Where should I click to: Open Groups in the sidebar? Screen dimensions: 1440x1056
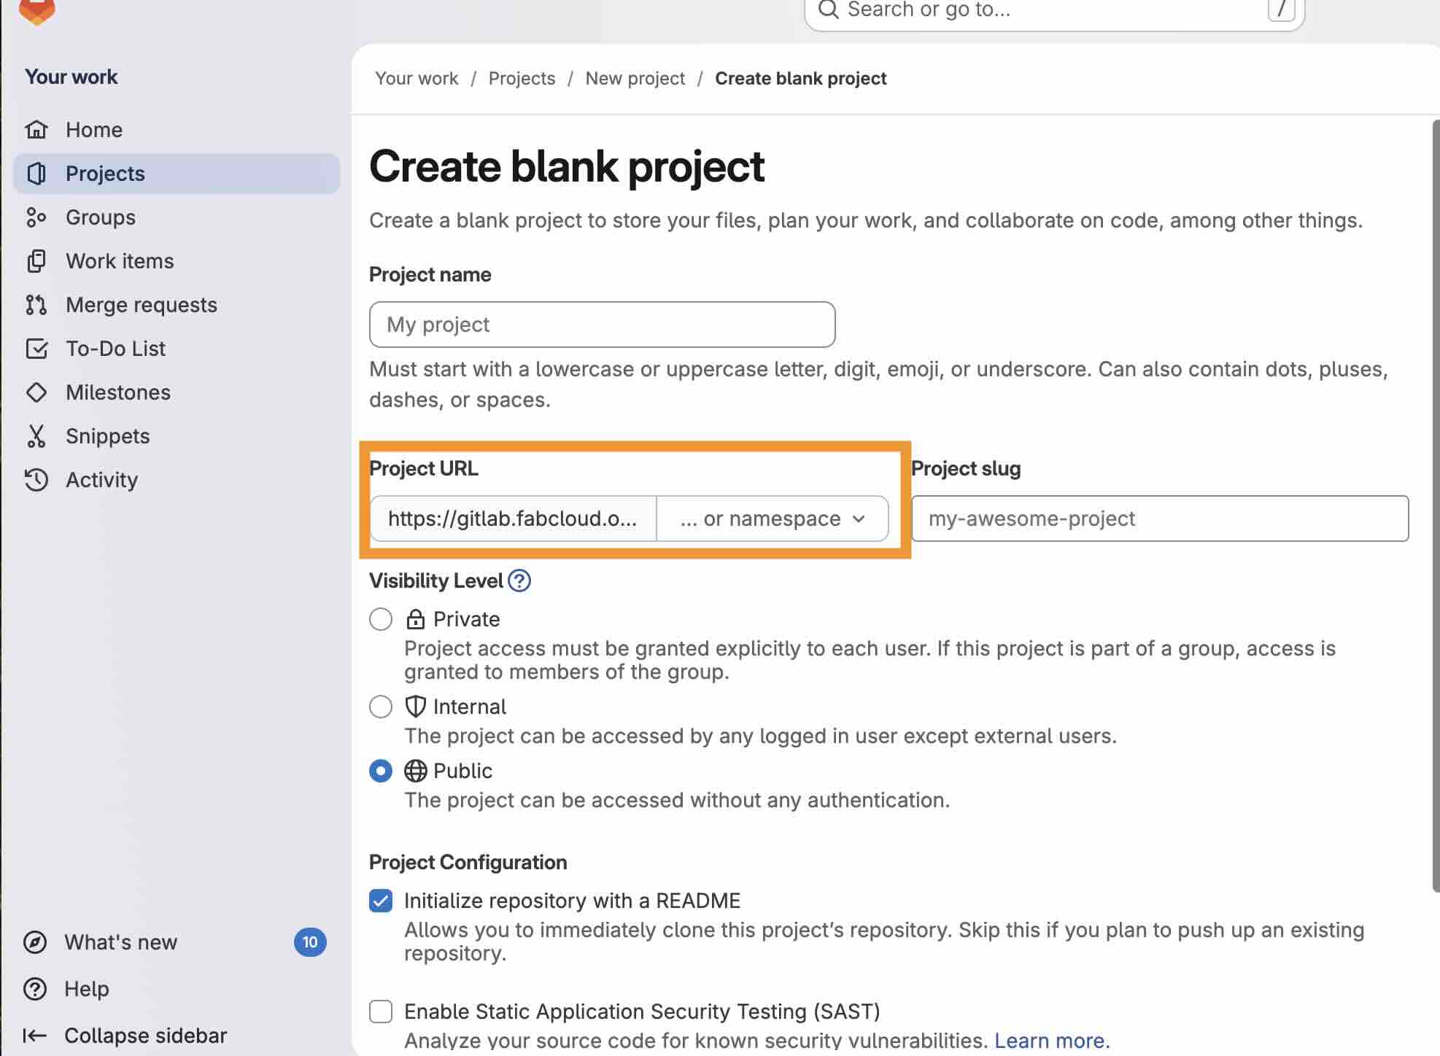[177, 217]
